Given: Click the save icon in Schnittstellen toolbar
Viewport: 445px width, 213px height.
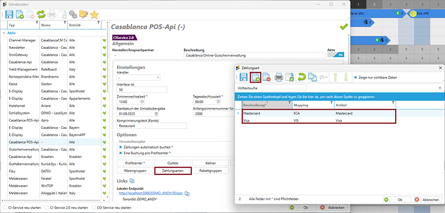Looking at the screenshot, I should [9, 14].
